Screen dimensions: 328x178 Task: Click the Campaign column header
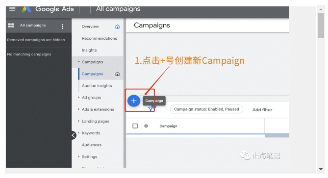click(x=168, y=126)
